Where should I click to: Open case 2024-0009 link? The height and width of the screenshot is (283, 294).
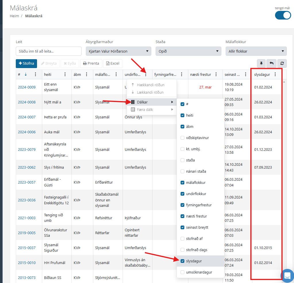(x=27, y=87)
